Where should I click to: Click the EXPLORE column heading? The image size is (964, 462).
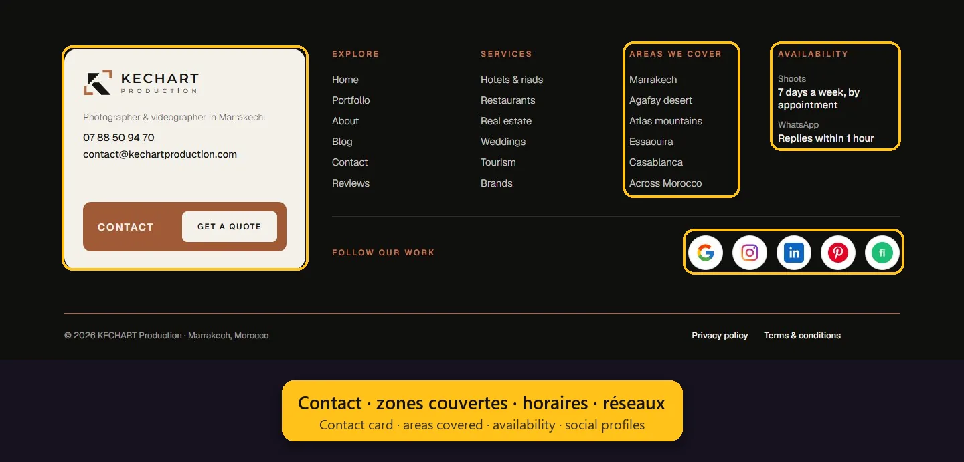(x=355, y=54)
